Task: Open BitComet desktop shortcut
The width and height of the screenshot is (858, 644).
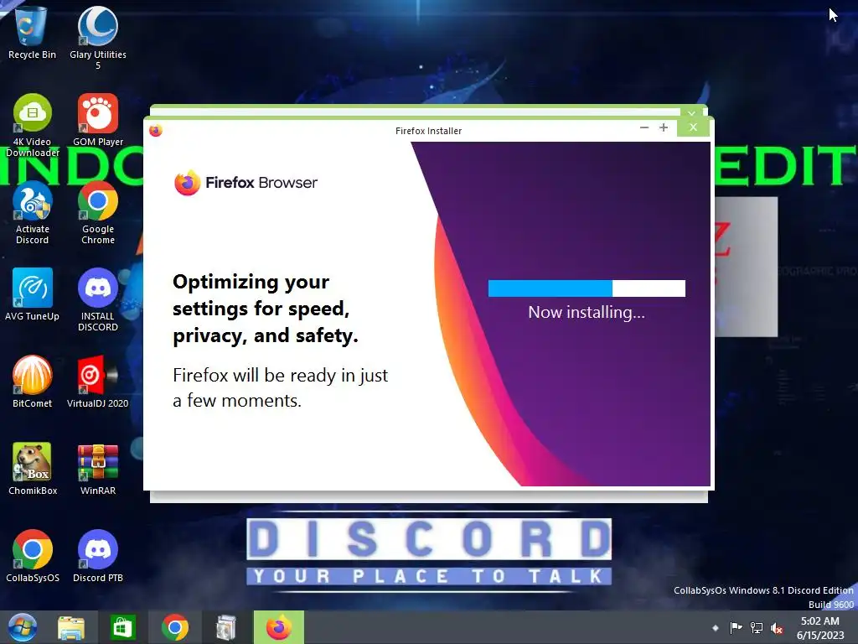Action: point(33,382)
